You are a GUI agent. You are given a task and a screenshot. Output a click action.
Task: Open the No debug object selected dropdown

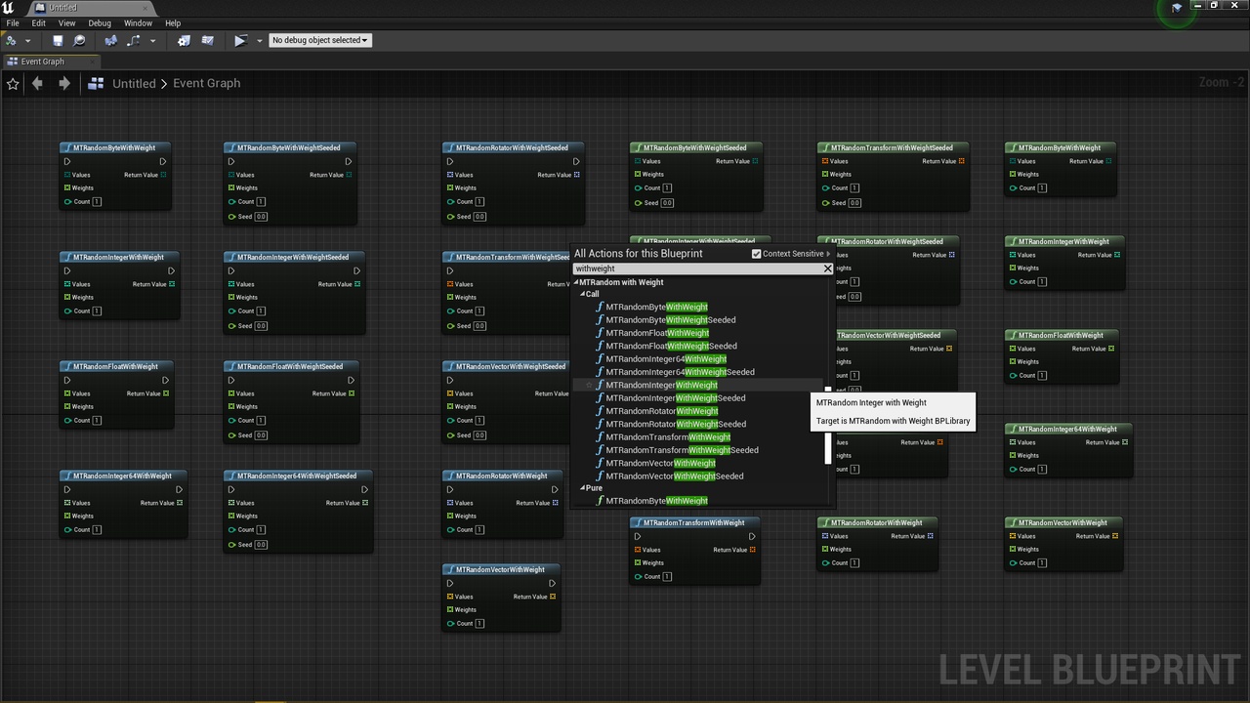pyautogui.click(x=320, y=40)
